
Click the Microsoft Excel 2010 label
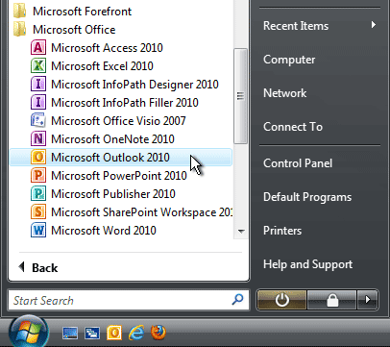tap(102, 66)
